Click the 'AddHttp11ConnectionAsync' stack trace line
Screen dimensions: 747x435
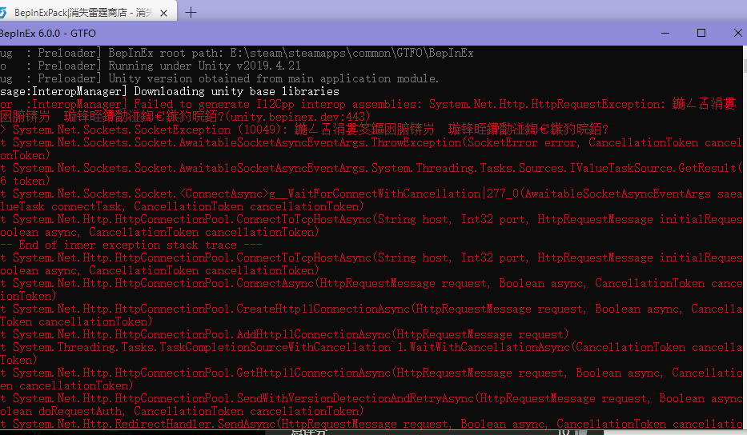284,334
